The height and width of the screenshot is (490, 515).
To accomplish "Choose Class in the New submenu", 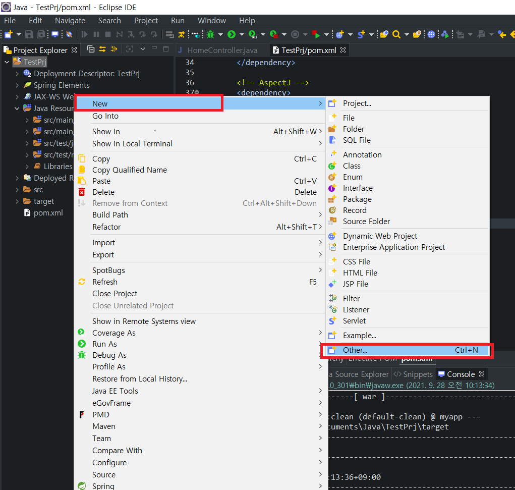I will pos(407,166).
